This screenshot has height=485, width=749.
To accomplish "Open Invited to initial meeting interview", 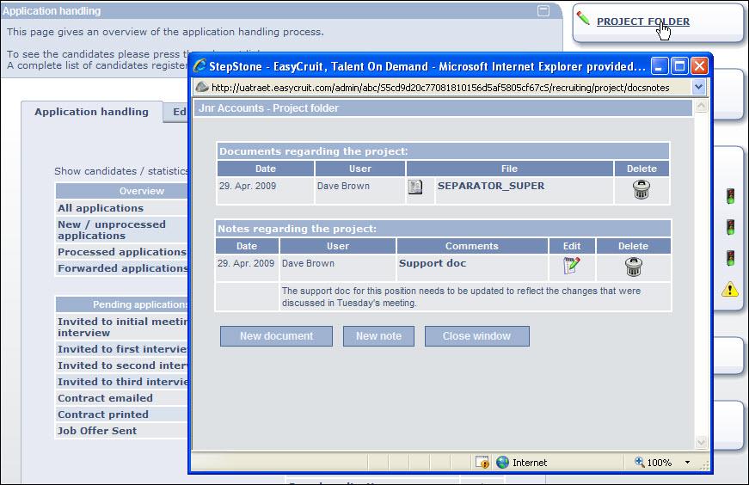I will pos(123,327).
